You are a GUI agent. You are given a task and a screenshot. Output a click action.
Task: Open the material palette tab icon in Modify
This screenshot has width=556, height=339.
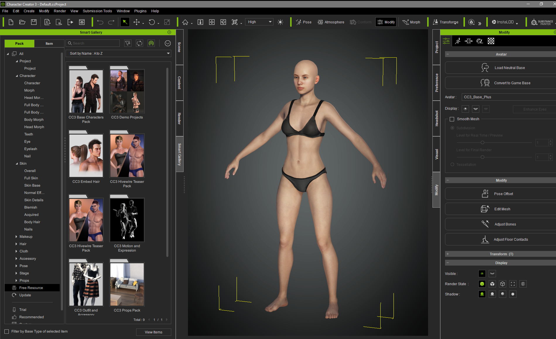tap(480, 41)
